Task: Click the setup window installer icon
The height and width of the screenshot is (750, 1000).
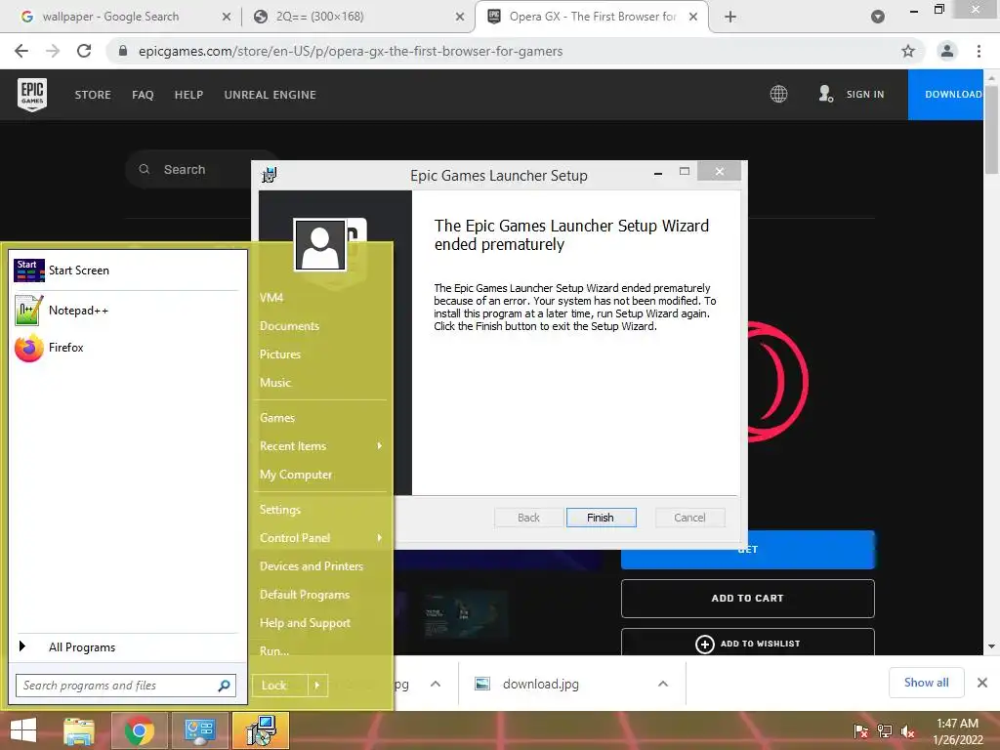Action: [x=270, y=175]
